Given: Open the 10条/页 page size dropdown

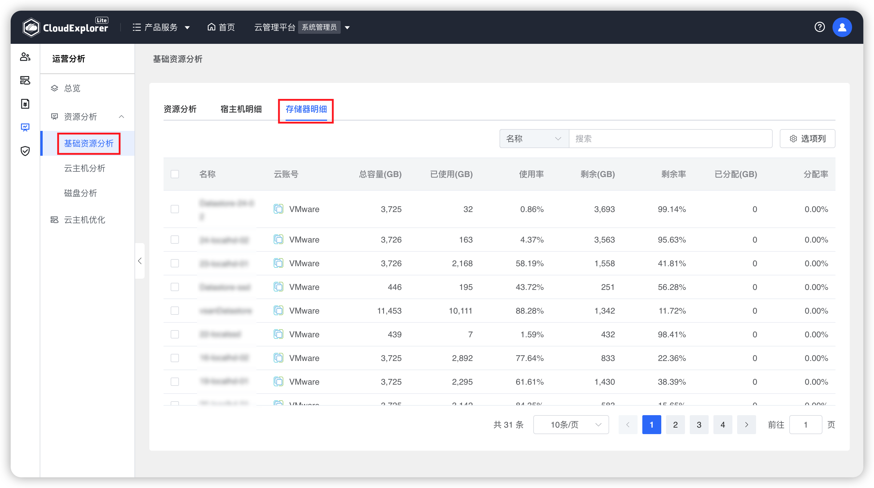Looking at the screenshot, I should click(571, 425).
